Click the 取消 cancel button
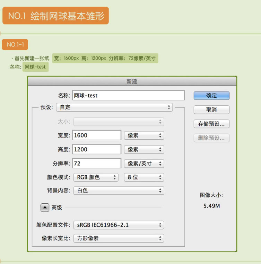This screenshot has height=264, width=261. point(211,109)
